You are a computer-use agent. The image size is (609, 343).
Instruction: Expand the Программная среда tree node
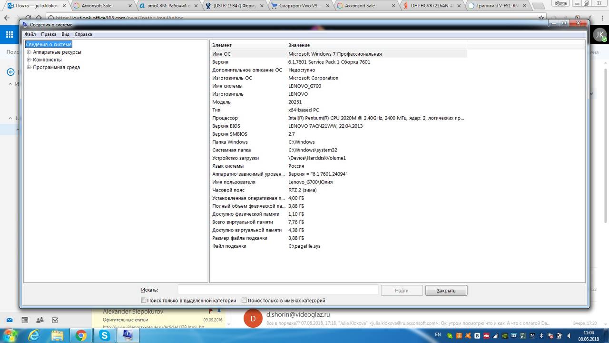tap(29, 67)
